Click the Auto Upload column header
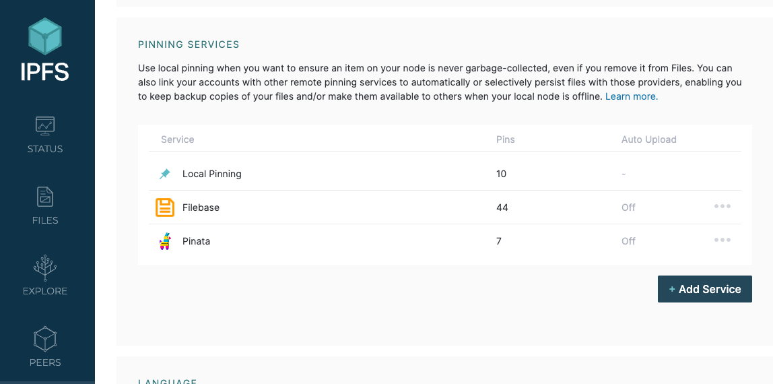The width and height of the screenshot is (773, 384). (x=648, y=139)
